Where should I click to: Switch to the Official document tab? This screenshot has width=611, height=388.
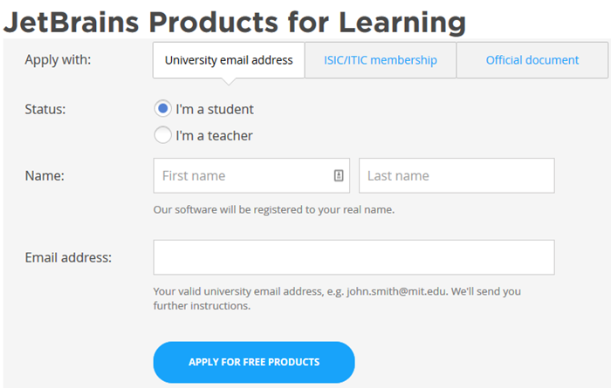coord(532,60)
